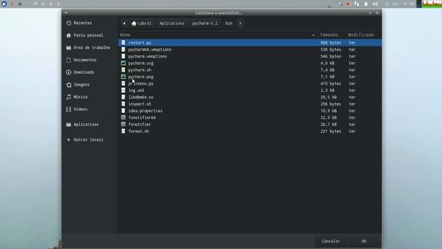The width and height of the screenshot is (442, 249).
Task: Click the Documentos file icon
Action: (x=68, y=60)
